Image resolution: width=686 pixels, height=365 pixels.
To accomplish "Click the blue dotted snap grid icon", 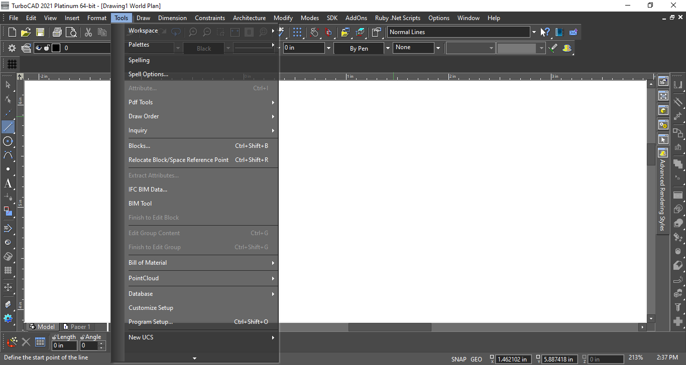I will 297,32.
